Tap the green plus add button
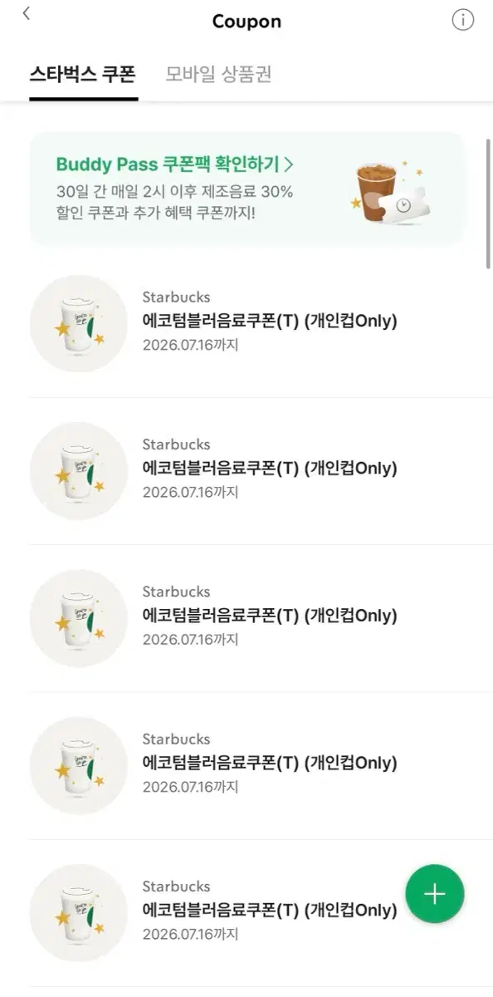This screenshot has height=997, width=493. (435, 893)
